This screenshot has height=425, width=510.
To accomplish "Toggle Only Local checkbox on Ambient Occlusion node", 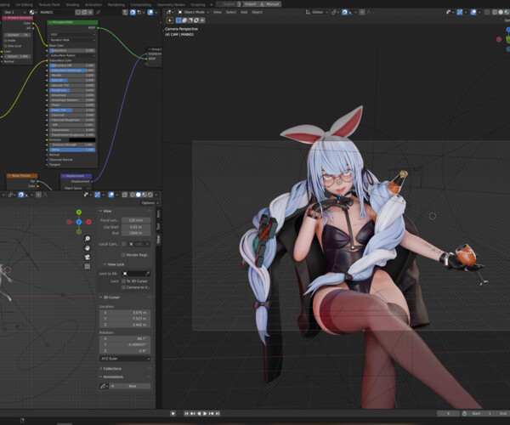I will pyautogui.click(x=6, y=46).
